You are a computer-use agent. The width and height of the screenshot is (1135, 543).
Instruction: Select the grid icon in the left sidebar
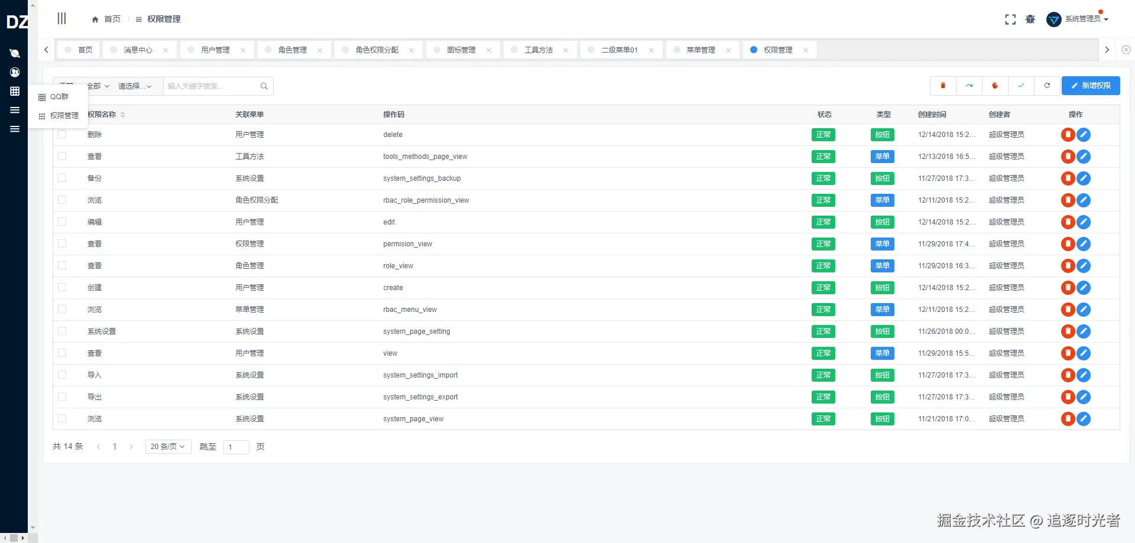click(x=15, y=91)
